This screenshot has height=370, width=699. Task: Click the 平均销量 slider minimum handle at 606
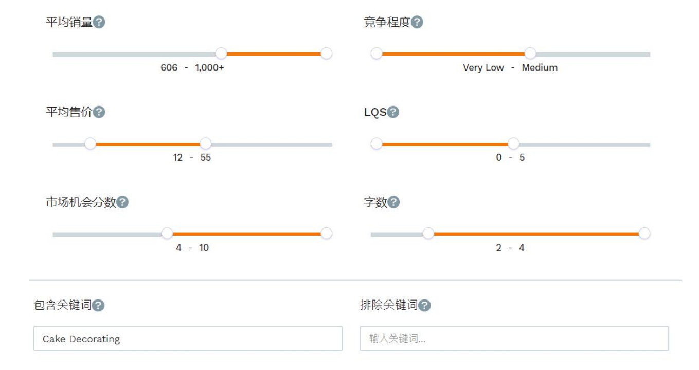(x=221, y=54)
